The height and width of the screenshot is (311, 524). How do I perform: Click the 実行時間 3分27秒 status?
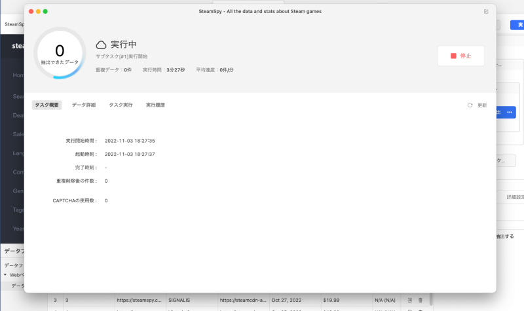click(163, 70)
